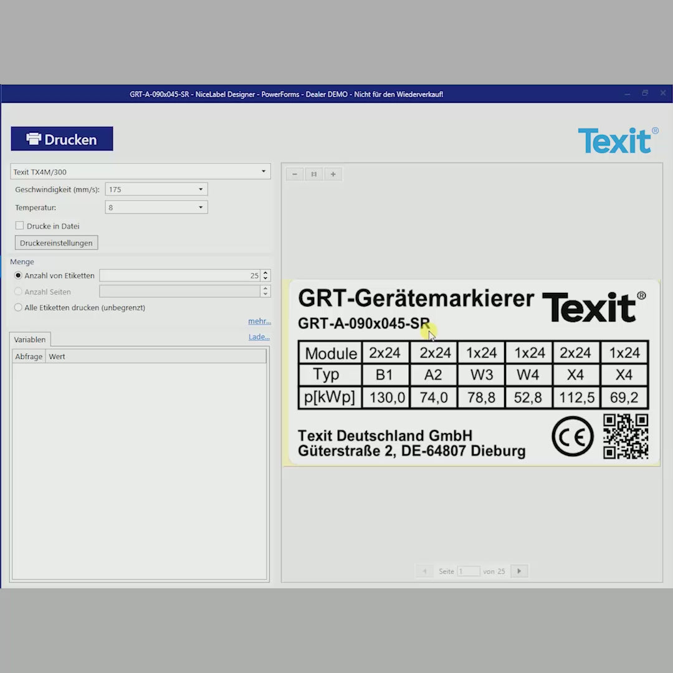Select Alle Etiketten drucken (unbegrenzt) option
This screenshot has width=673, height=673.
click(18, 307)
